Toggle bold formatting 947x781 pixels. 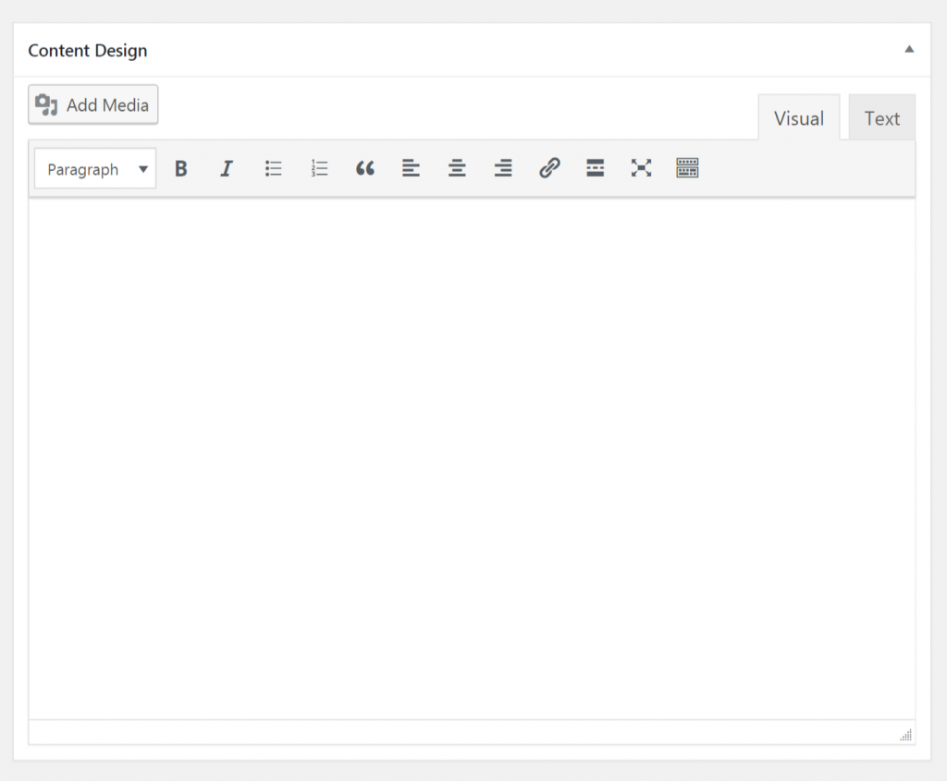(180, 168)
